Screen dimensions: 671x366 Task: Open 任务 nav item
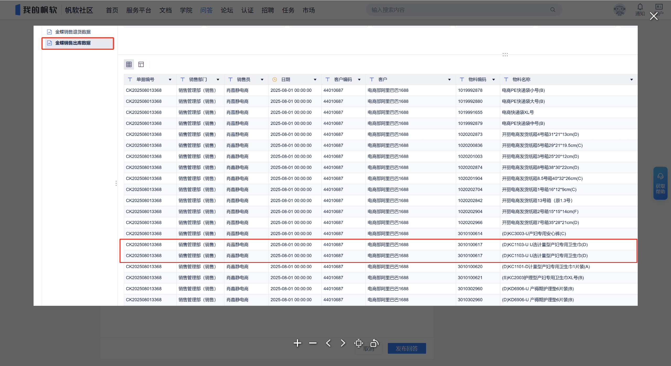coord(288,10)
